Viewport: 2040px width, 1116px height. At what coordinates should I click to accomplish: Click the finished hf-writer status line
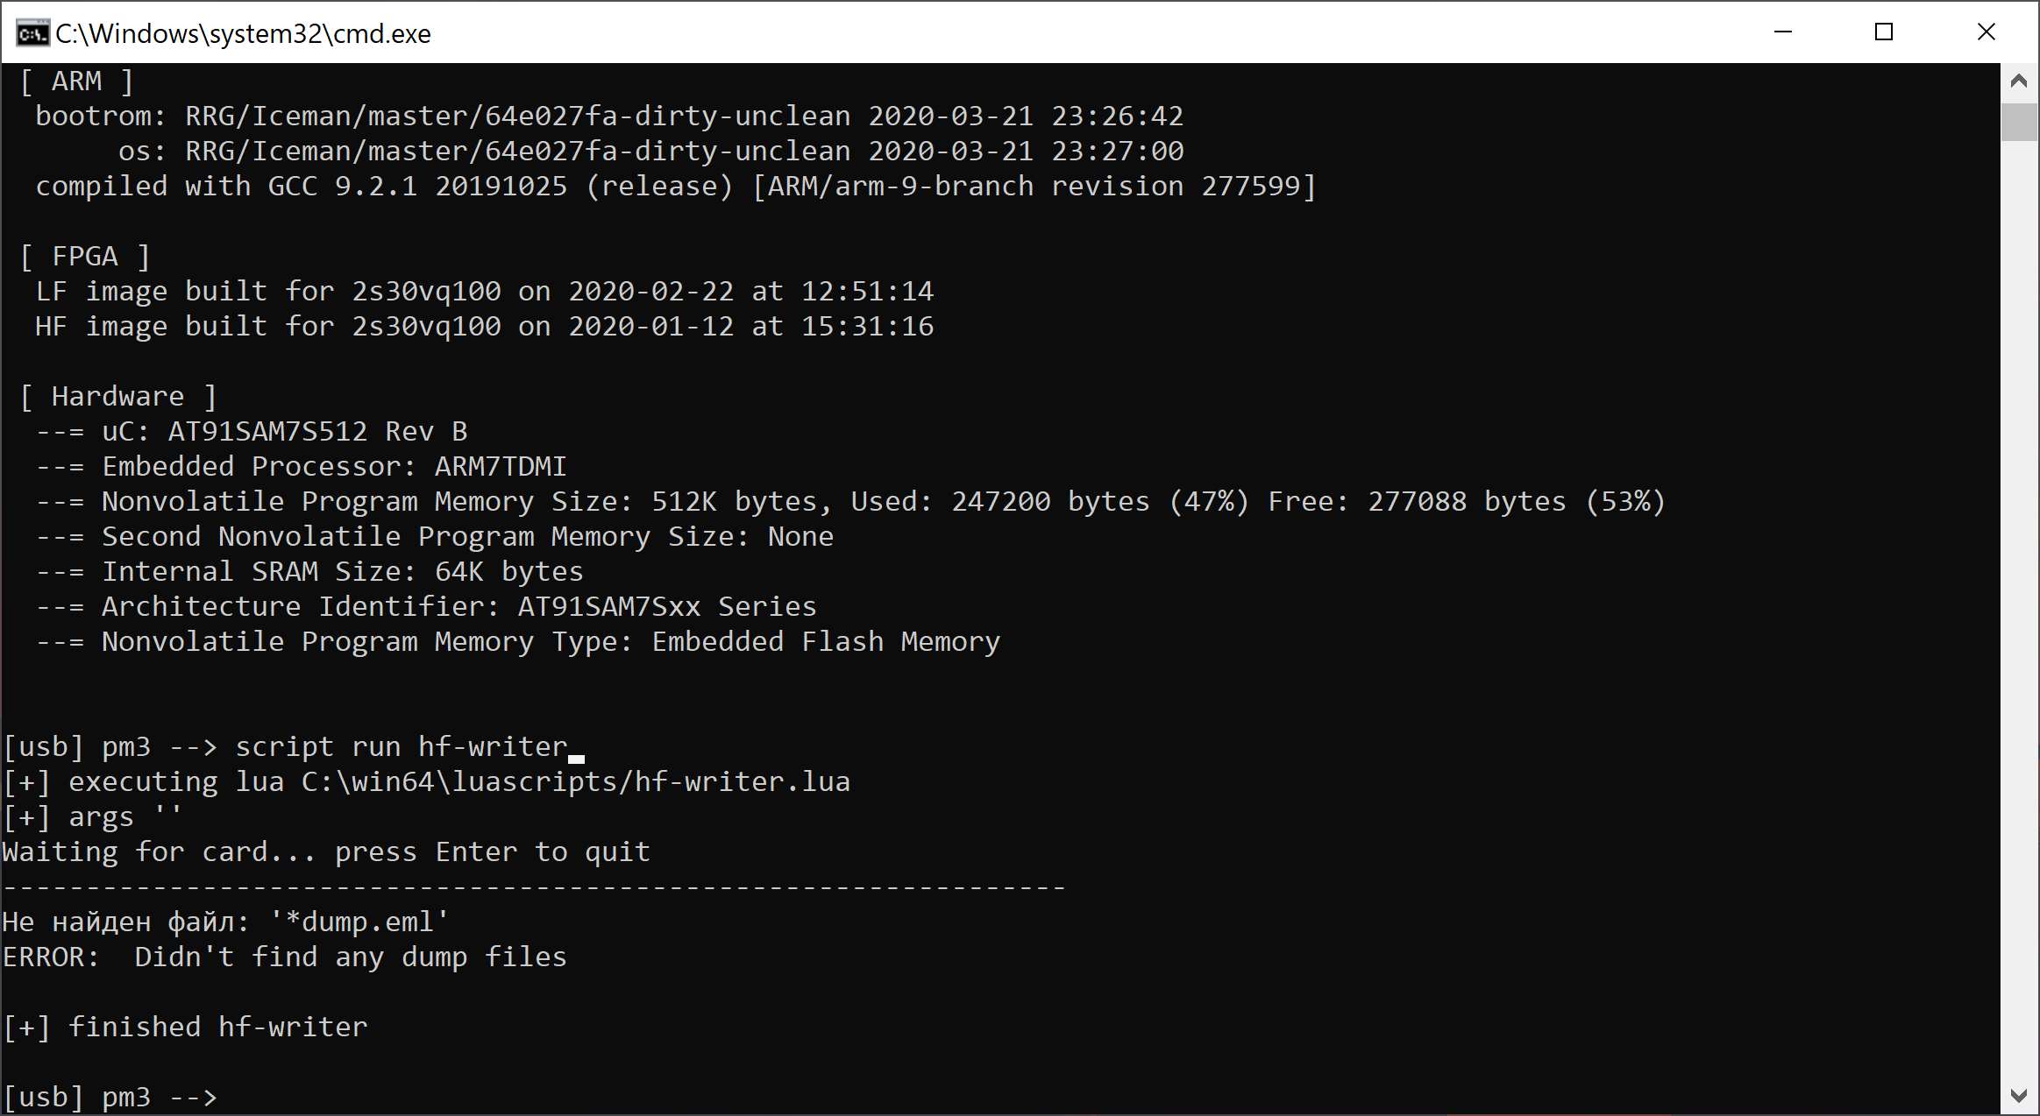point(184,1027)
